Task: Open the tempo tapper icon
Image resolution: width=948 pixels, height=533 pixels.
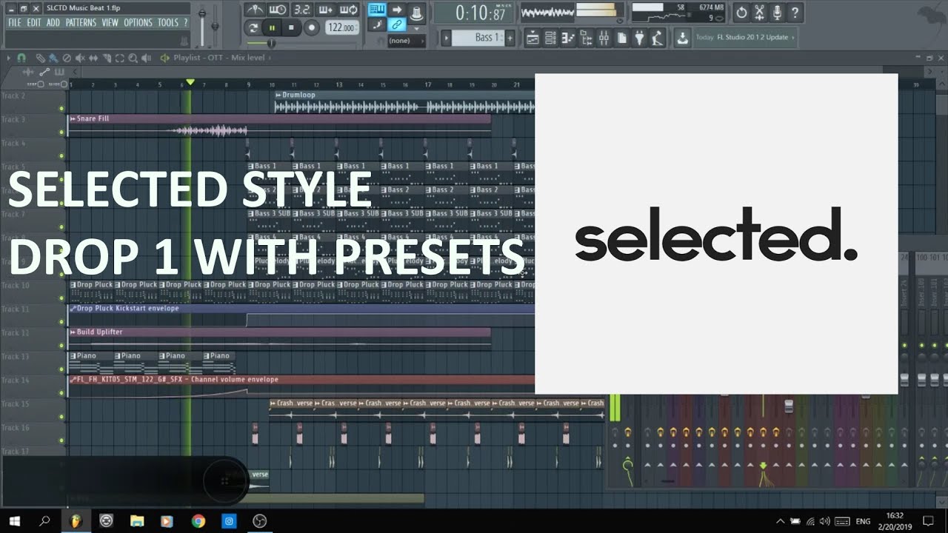Action: pos(657,38)
